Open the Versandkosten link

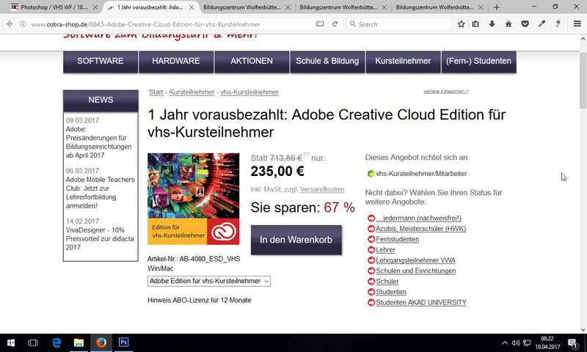(322, 189)
